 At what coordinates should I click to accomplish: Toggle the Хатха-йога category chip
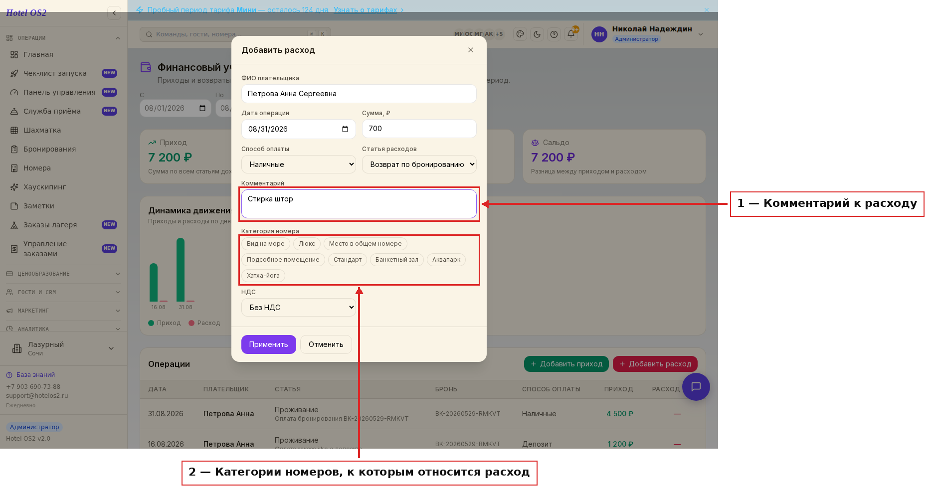[263, 276]
